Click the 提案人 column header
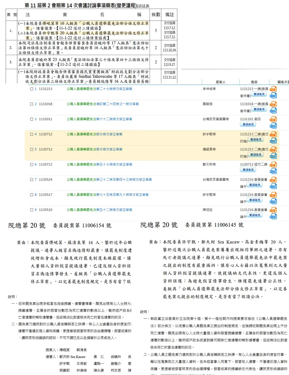Screen dimensions: 289x375 click(221, 82)
